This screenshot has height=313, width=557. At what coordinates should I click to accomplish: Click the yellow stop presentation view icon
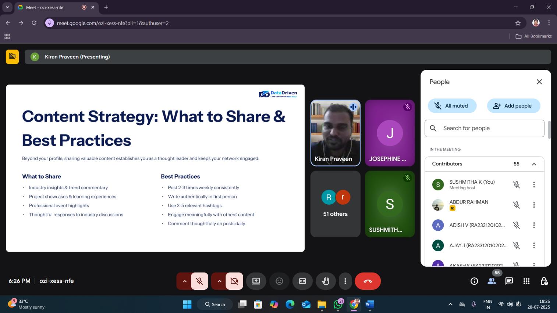coord(12,57)
